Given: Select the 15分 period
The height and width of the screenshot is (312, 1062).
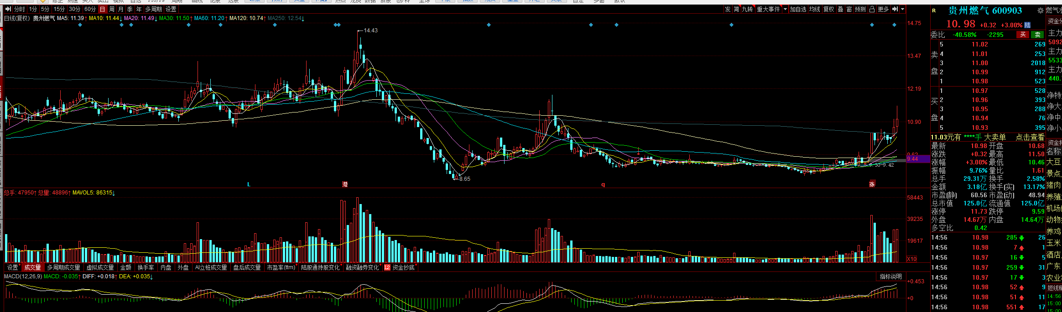Looking at the screenshot, I should [x=59, y=9].
